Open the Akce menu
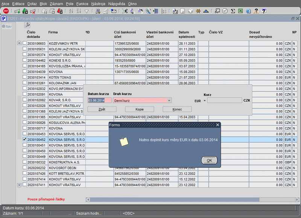This screenshot has width=301, height=218. [5, 4]
